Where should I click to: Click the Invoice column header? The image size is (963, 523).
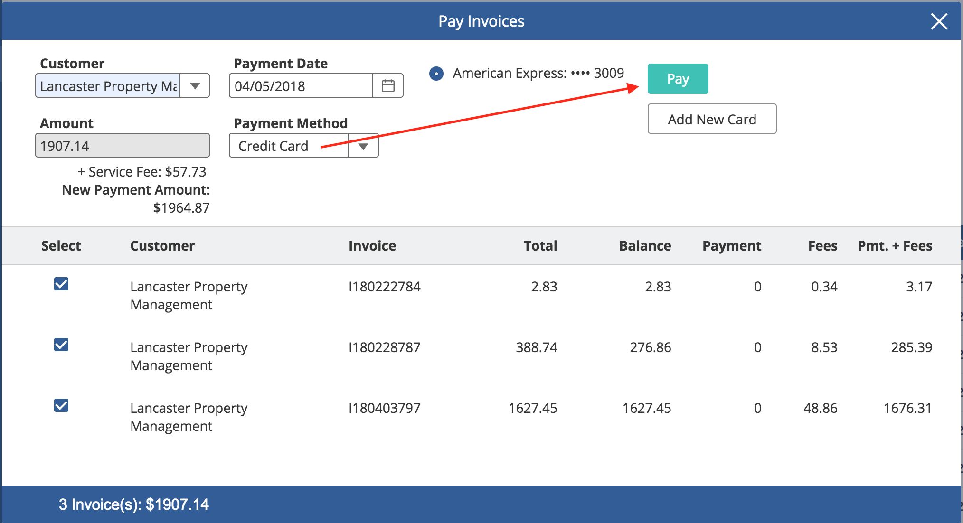(372, 246)
